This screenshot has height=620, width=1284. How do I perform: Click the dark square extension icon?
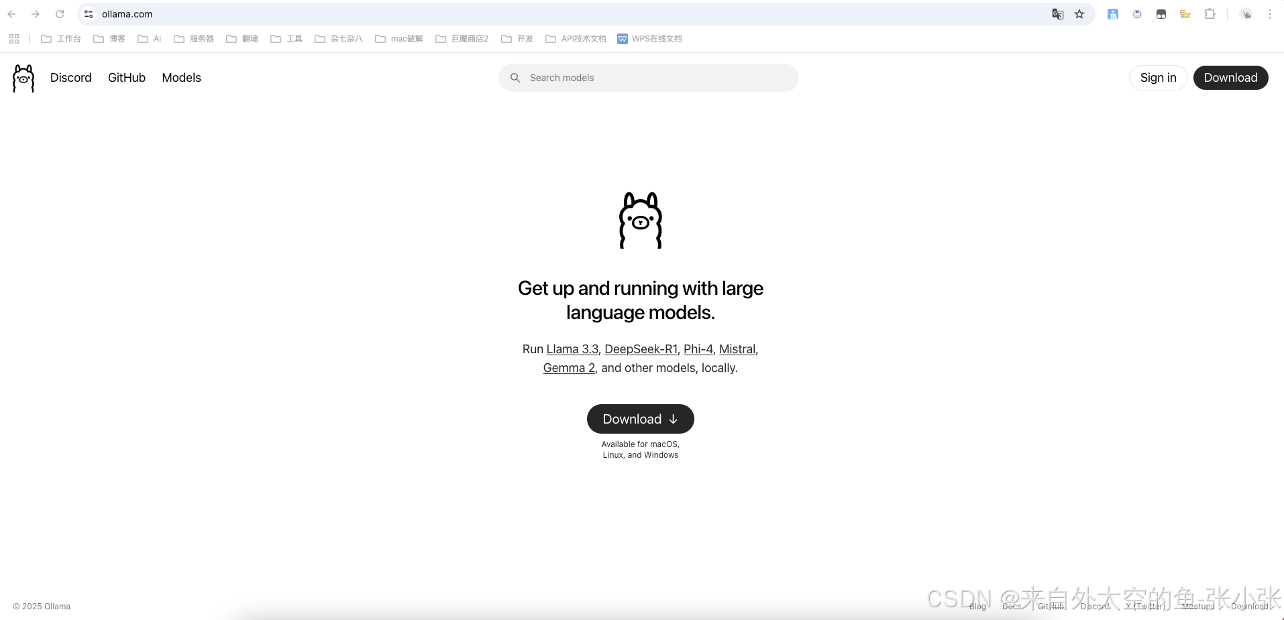click(x=1161, y=14)
